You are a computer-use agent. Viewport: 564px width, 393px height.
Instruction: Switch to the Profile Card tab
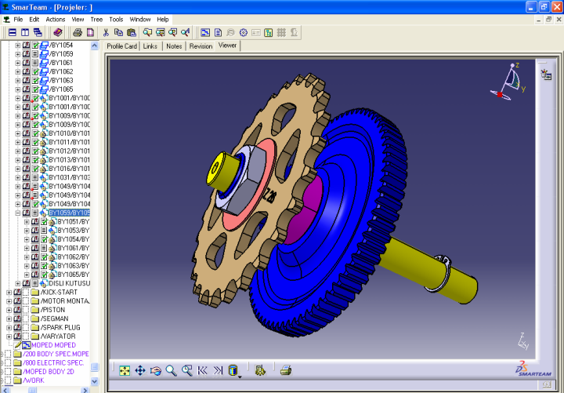pyautogui.click(x=121, y=46)
